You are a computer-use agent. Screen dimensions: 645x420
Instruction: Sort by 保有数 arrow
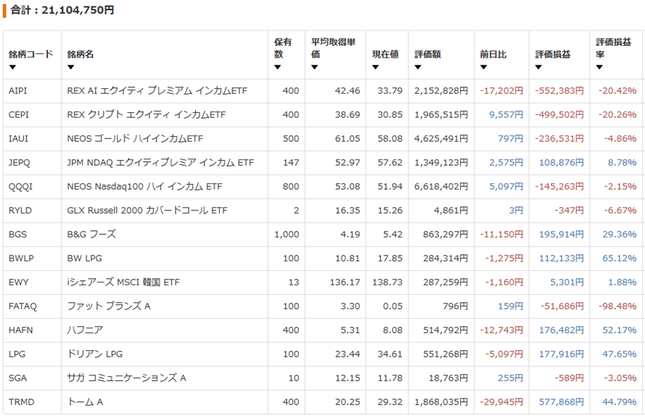tap(277, 67)
